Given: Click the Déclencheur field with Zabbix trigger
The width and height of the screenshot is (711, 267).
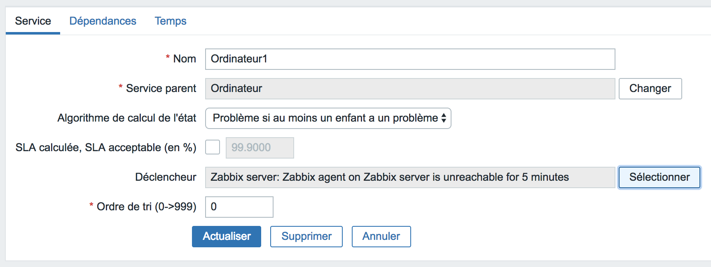Looking at the screenshot, I should point(410,177).
